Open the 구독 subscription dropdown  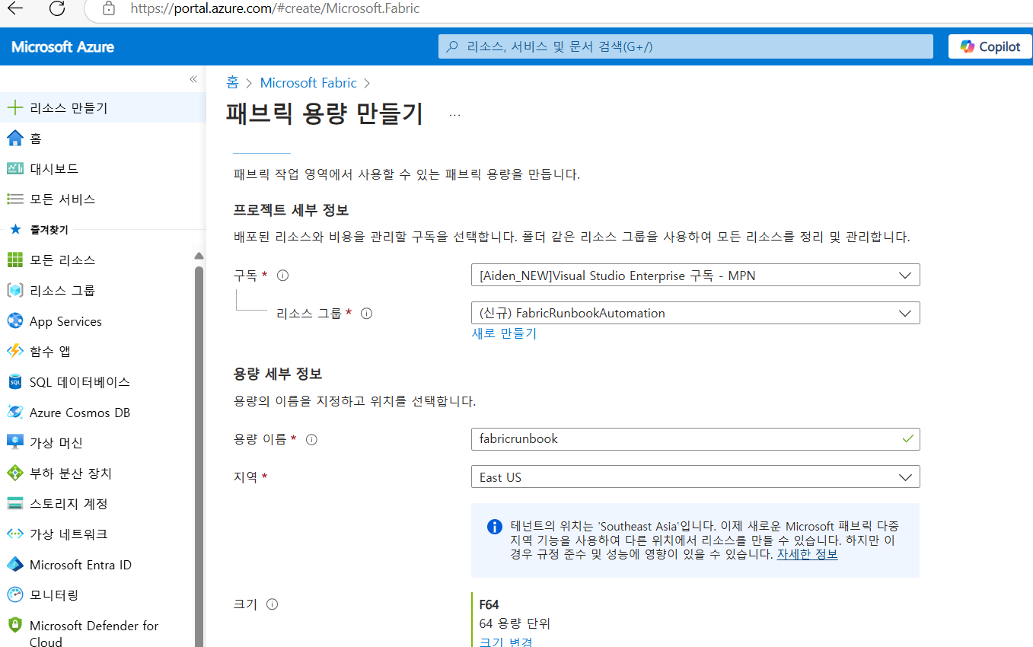point(695,275)
